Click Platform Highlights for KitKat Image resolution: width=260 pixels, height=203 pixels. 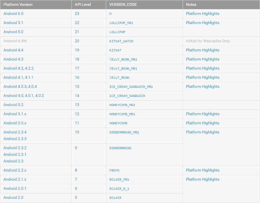202,50
